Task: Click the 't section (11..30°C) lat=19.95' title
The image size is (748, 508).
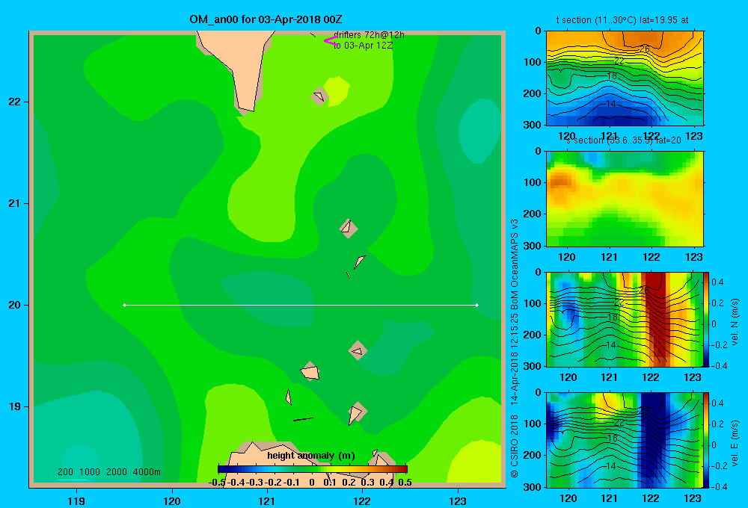Action: [x=622, y=20]
